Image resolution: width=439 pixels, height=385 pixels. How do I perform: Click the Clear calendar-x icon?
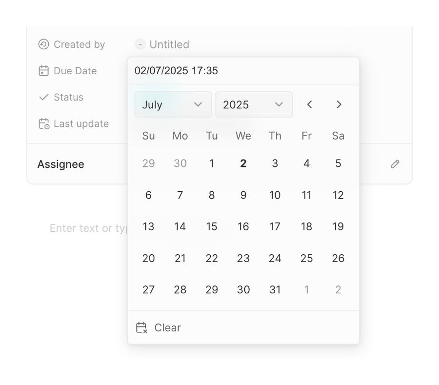pyautogui.click(x=141, y=327)
